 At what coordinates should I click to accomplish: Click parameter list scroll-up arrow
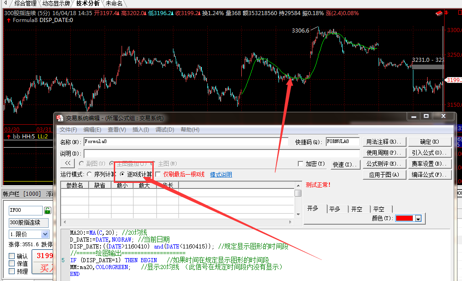[298, 186]
